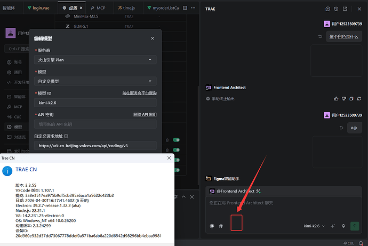Open chat history in TRAE panel
Viewport: 368px width, 246px height.
(336, 9)
